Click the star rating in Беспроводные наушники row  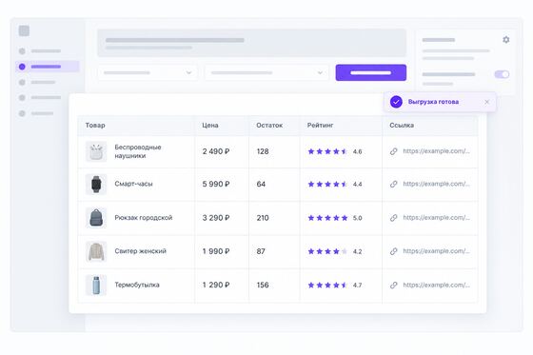(x=327, y=151)
